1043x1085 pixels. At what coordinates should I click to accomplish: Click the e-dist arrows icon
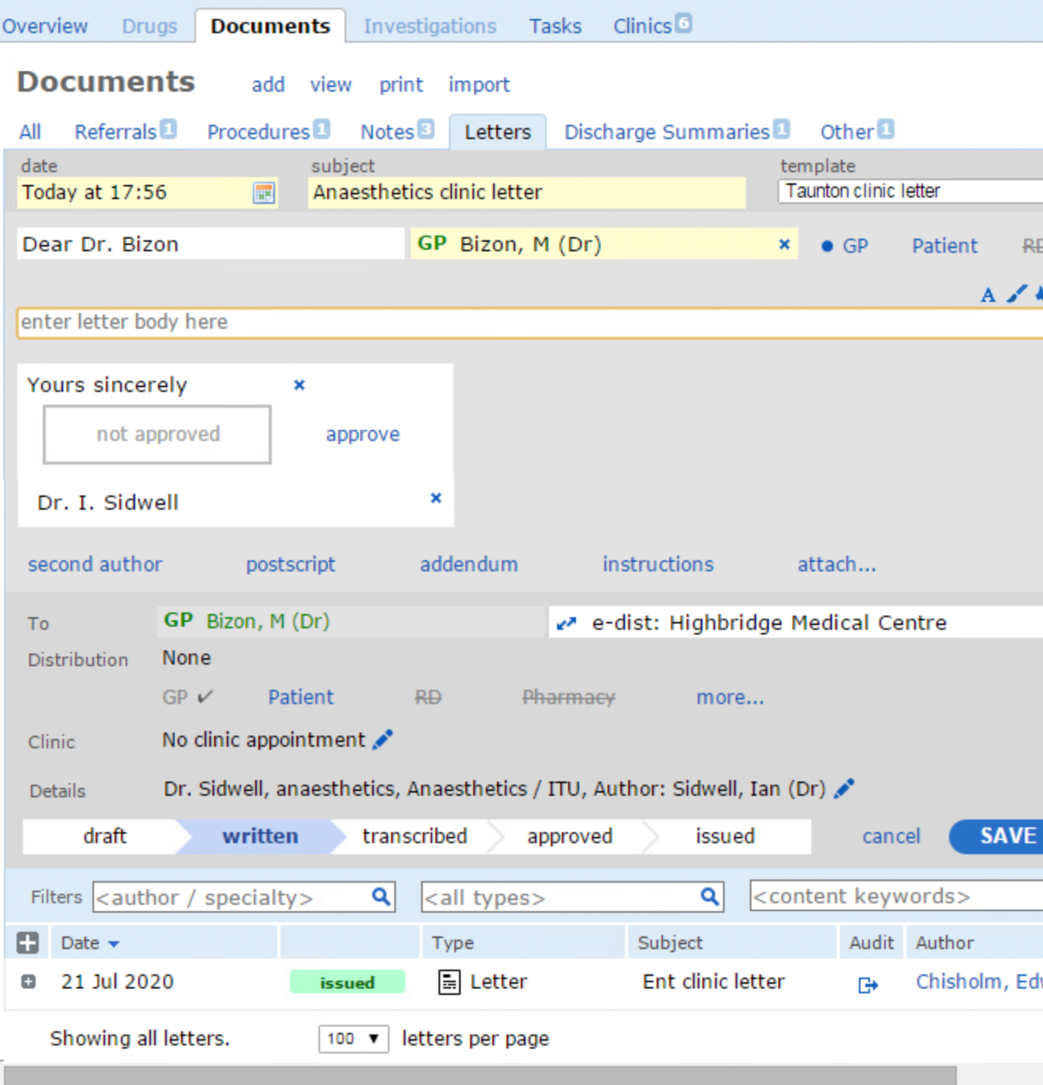tap(567, 623)
